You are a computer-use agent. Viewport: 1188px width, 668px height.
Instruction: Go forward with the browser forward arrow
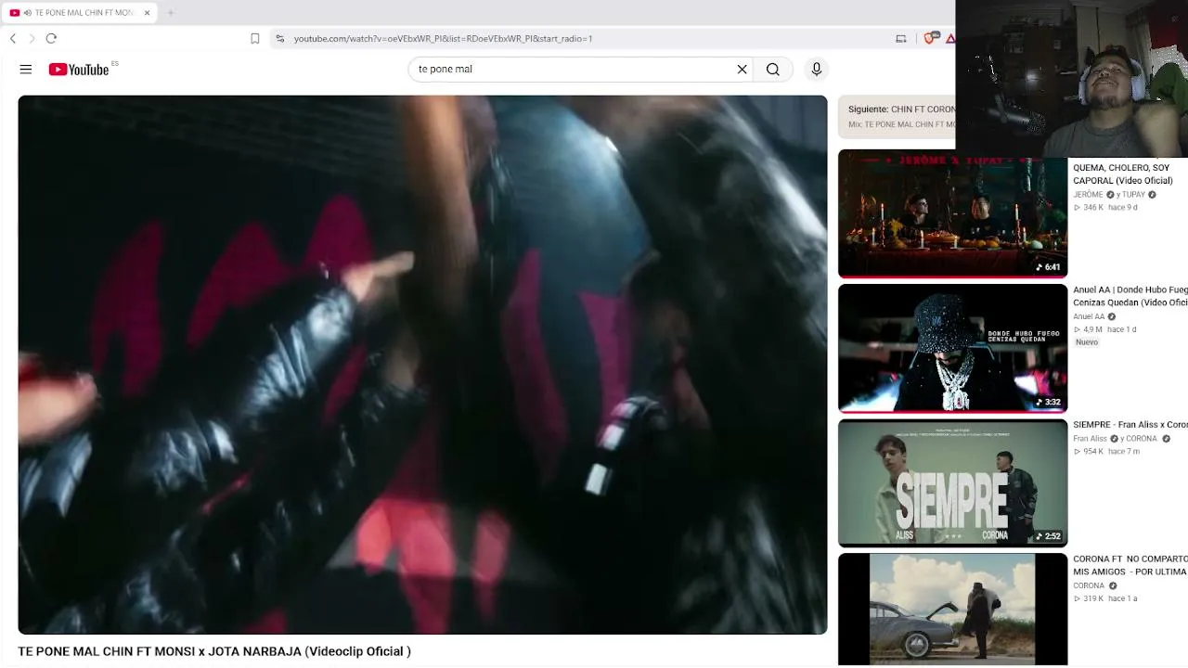pyautogui.click(x=32, y=38)
